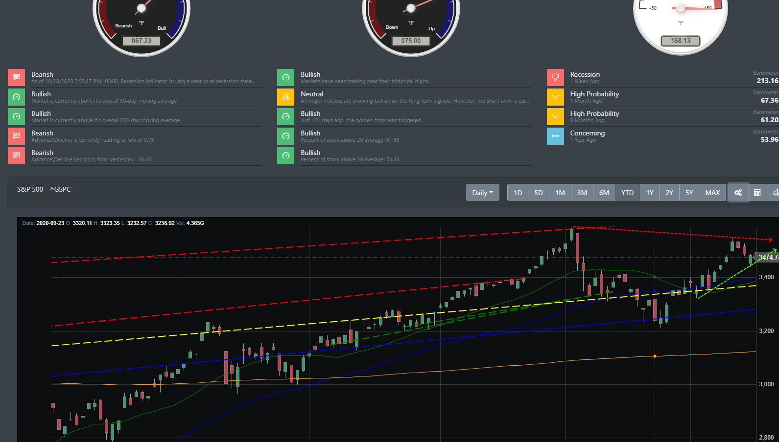The width and height of the screenshot is (779, 442).
Task: Click the 3,000 price axis label
Action: [766, 384]
